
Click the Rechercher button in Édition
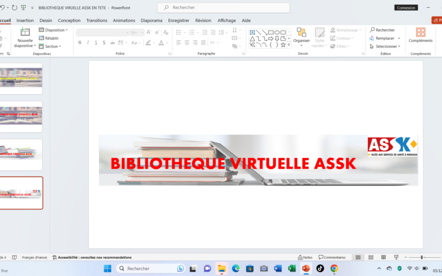tap(382, 30)
